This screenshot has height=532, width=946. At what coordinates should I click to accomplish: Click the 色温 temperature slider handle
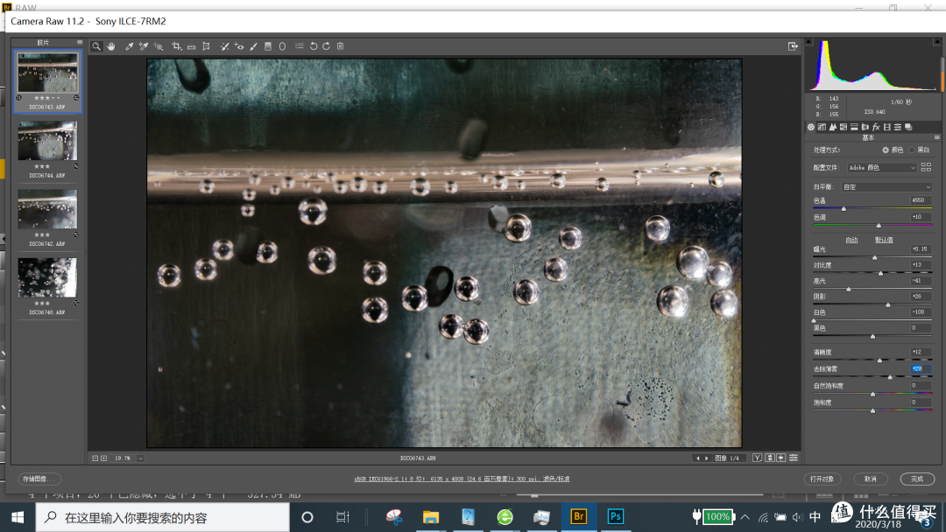844,208
